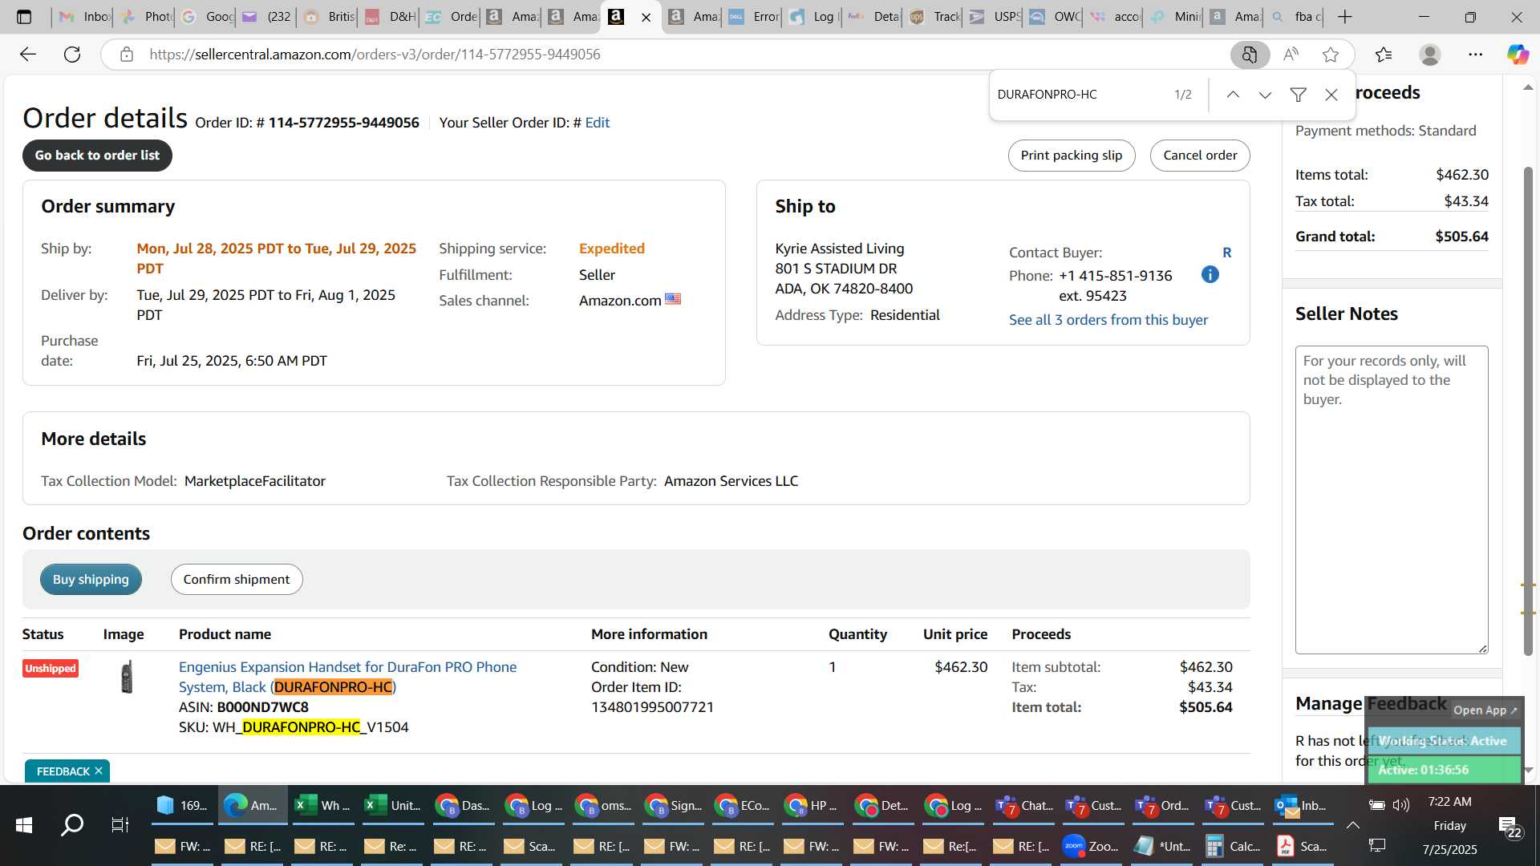Open Windows Start menu
This screenshot has height=866, width=1540.
(x=24, y=824)
